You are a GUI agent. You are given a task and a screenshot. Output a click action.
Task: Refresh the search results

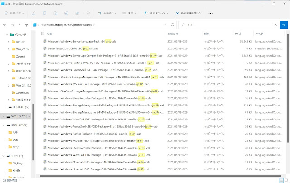(x=172, y=24)
